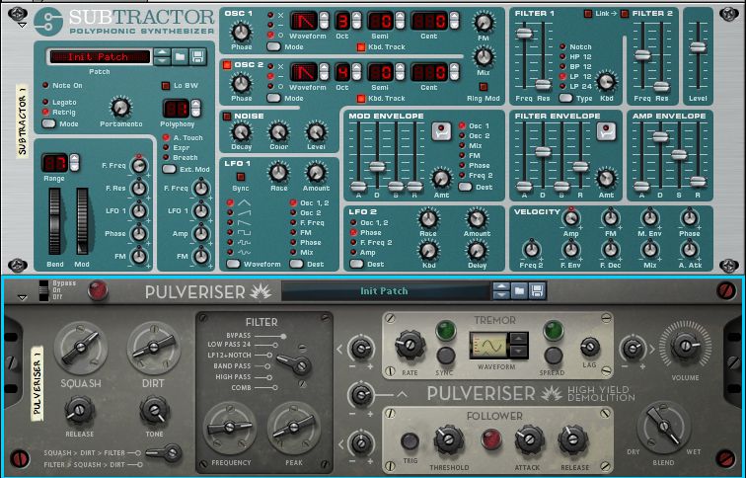This screenshot has width=746, height=478.
Task: Click the Pulveriser patch up/down selector arrows
Action: [501, 290]
